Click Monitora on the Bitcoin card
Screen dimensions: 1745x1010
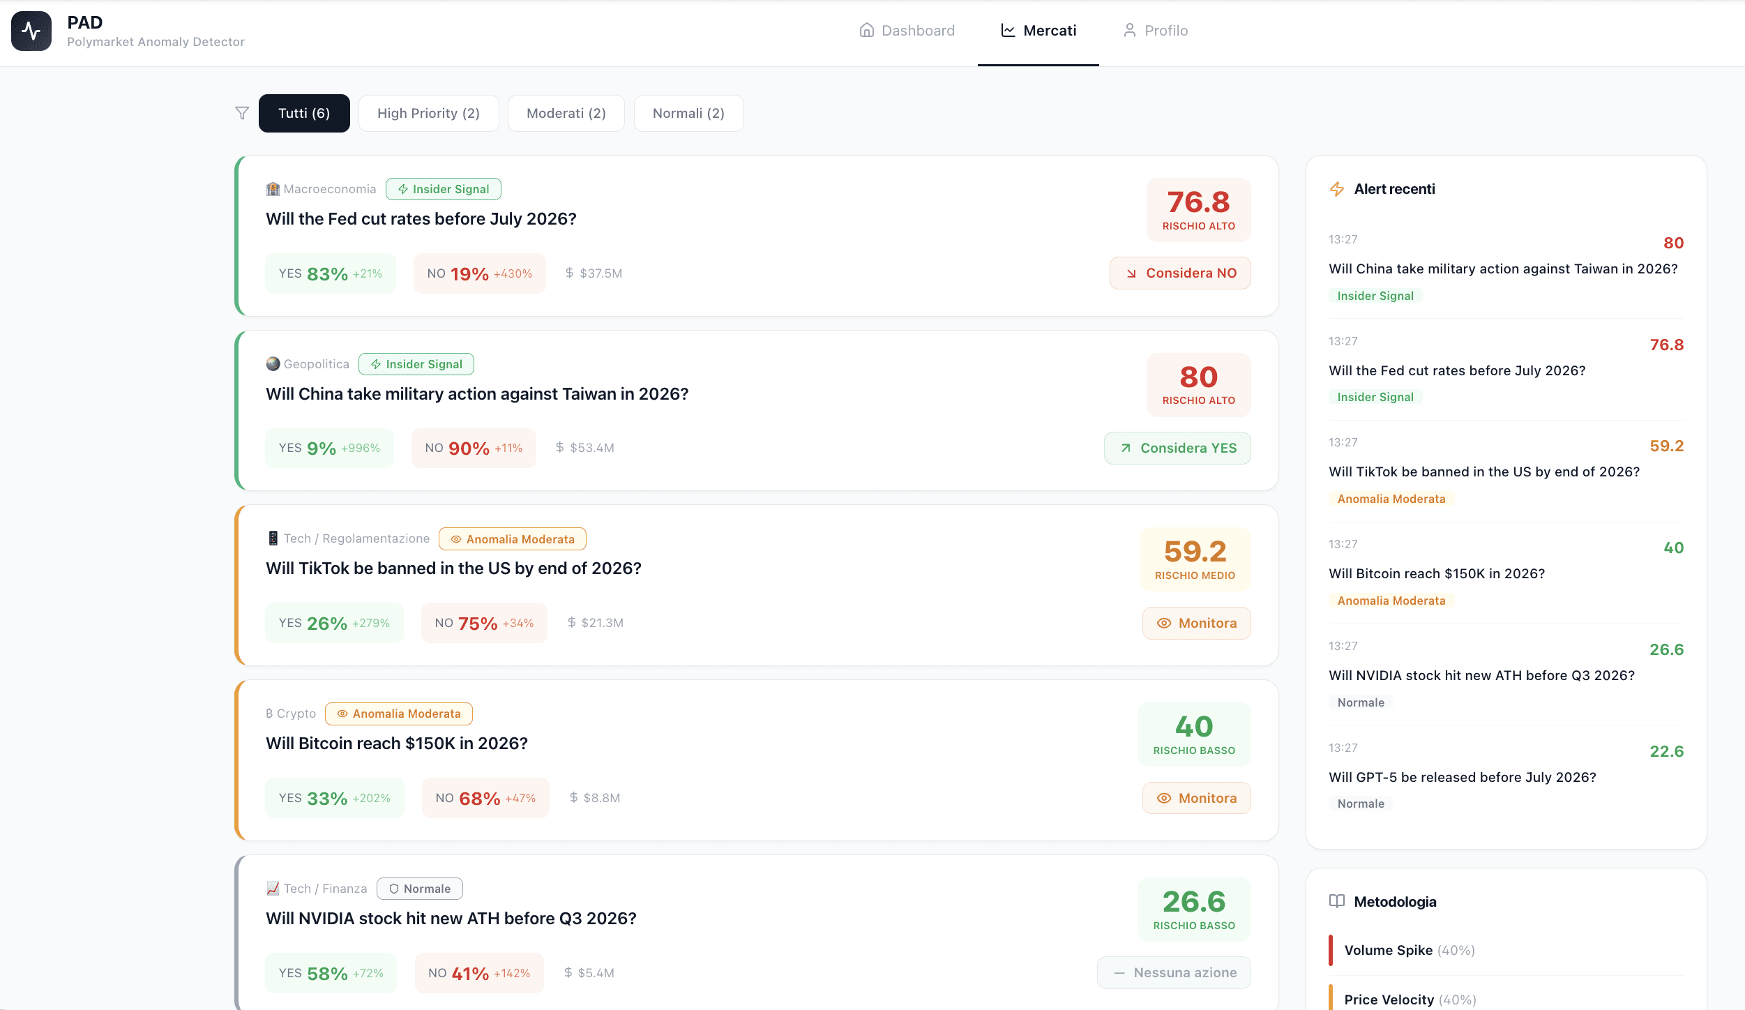click(x=1195, y=797)
